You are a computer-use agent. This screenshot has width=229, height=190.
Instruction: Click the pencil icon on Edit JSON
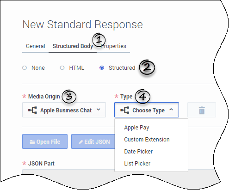[x=80, y=142]
